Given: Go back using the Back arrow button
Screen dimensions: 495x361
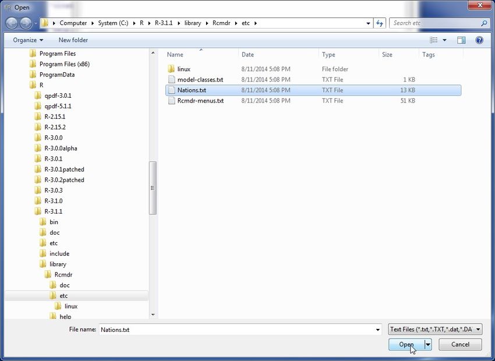Looking at the screenshot, I should (12, 23).
